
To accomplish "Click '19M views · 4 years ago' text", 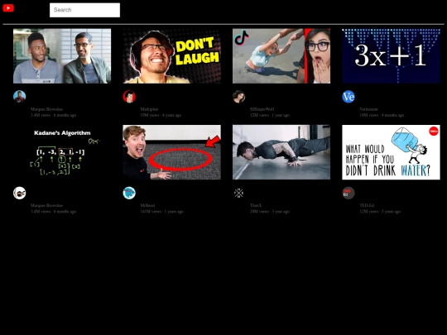I will click(161, 115).
